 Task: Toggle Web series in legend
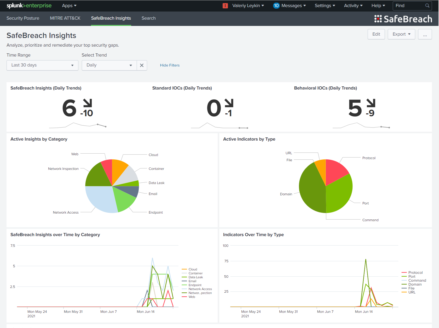coord(189,297)
